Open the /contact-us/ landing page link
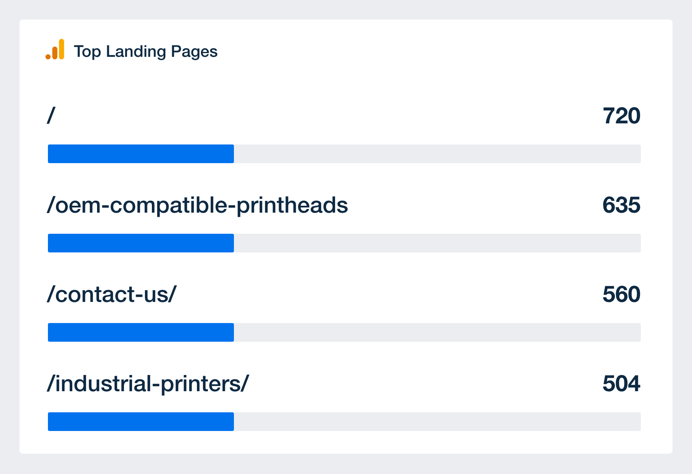The height and width of the screenshot is (474, 692). [x=112, y=294]
